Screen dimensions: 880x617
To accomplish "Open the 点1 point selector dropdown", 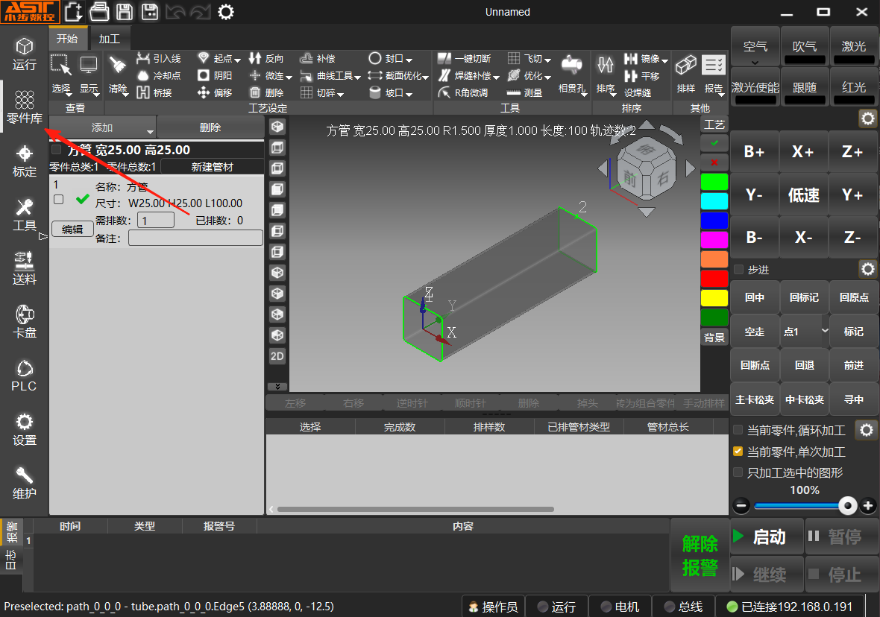I will coord(824,331).
